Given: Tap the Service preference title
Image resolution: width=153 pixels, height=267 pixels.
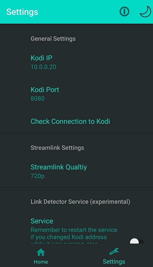Looking at the screenshot, I should click(x=42, y=221).
